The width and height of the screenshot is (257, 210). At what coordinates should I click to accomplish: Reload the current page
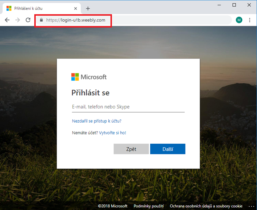(28, 20)
